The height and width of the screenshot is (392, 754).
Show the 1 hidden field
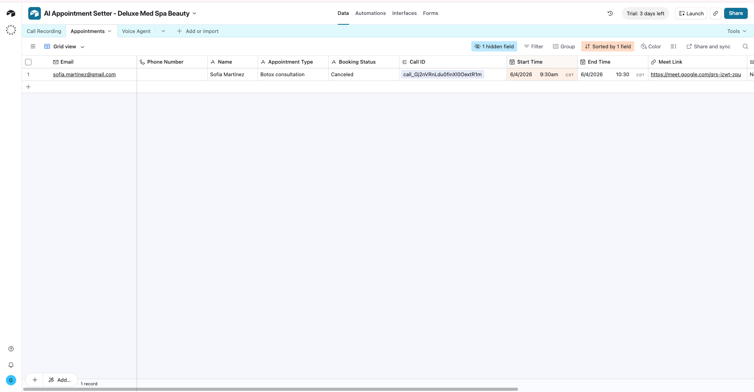click(494, 46)
